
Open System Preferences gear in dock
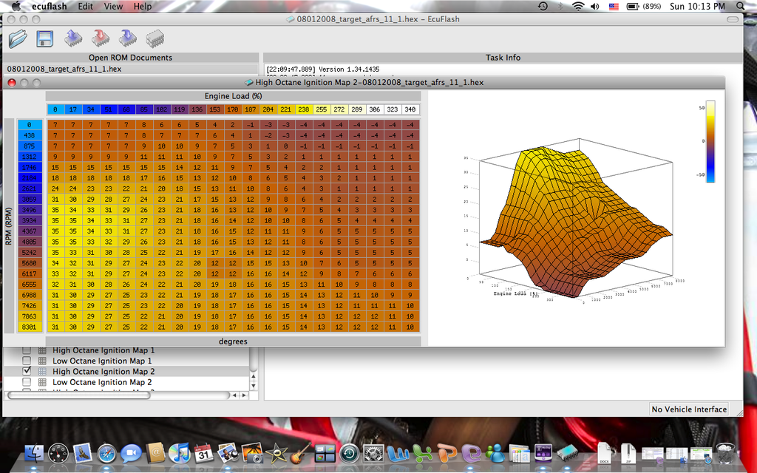tap(373, 453)
